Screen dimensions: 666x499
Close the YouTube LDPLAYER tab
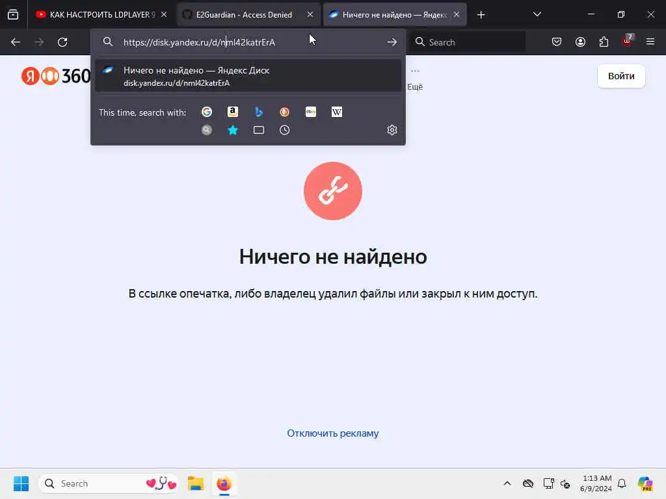click(x=164, y=15)
